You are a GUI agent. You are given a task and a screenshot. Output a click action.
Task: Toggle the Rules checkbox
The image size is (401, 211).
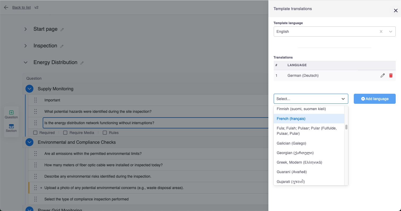coord(105,133)
